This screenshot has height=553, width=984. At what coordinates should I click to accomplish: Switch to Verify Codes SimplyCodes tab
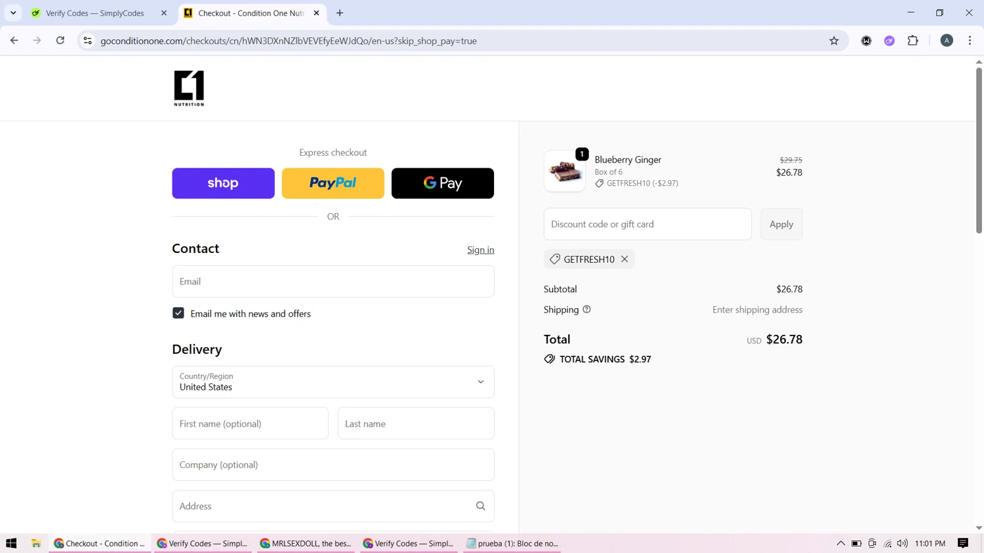(95, 13)
